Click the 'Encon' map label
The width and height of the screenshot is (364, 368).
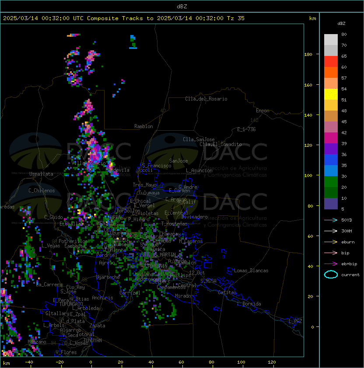(x=262, y=111)
